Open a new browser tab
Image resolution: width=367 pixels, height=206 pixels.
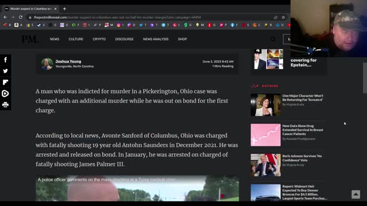(64, 9)
